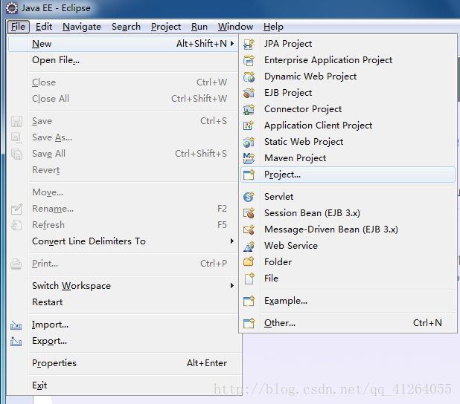Click the icon beside Project...
Screen dimensions: 460x404
tap(249, 175)
